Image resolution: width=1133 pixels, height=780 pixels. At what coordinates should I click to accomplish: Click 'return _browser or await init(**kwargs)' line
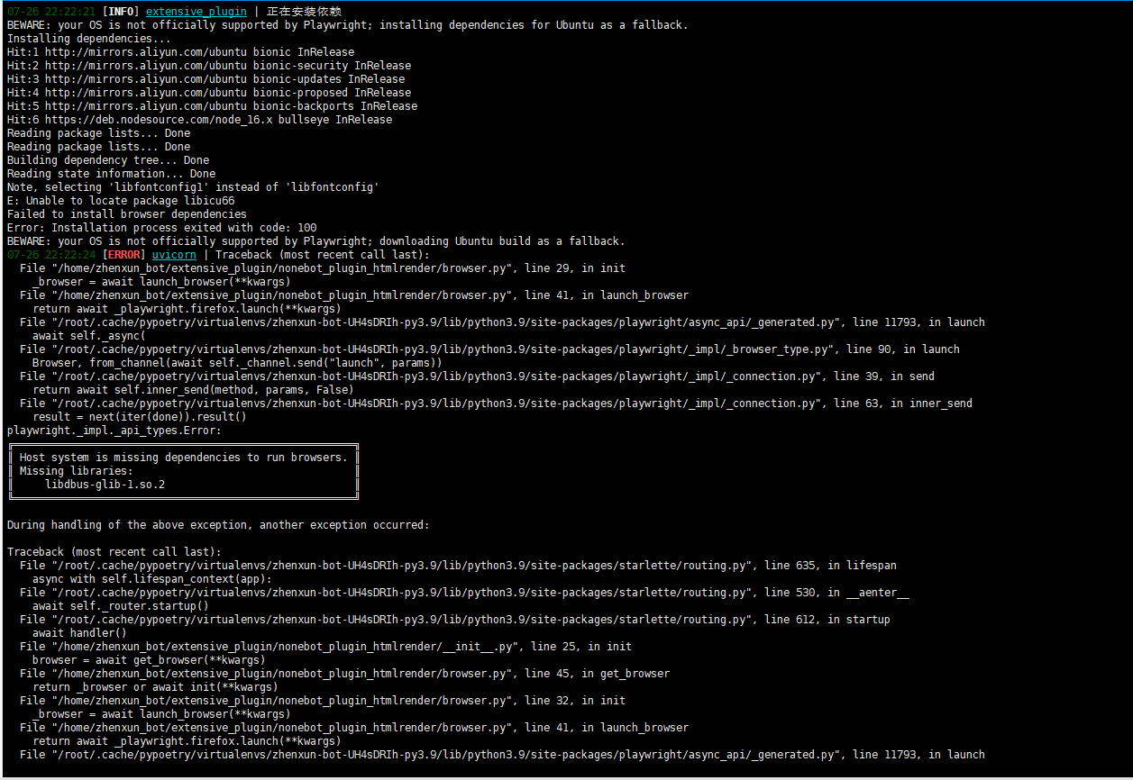pos(155,687)
